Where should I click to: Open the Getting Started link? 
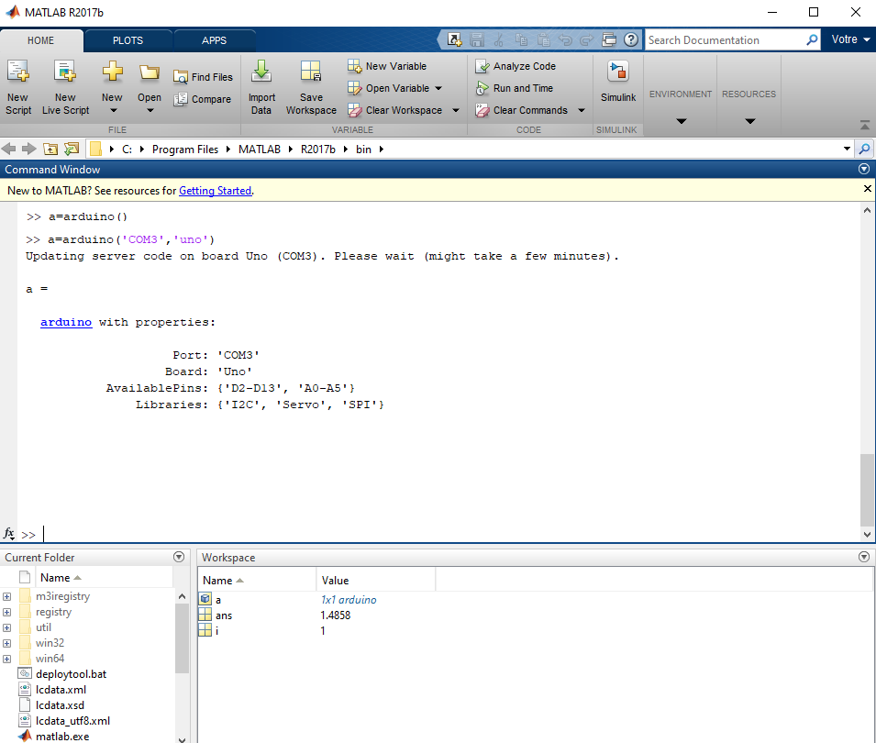click(x=215, y=191)
